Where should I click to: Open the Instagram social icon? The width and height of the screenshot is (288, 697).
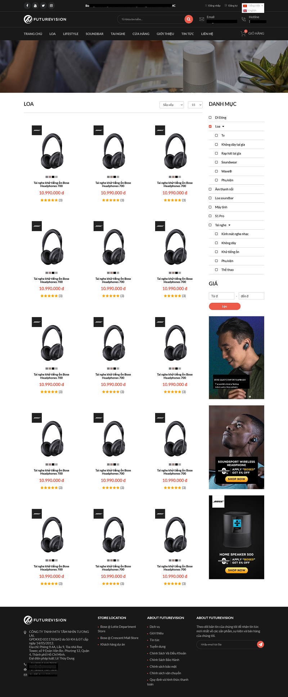[51, 5]
